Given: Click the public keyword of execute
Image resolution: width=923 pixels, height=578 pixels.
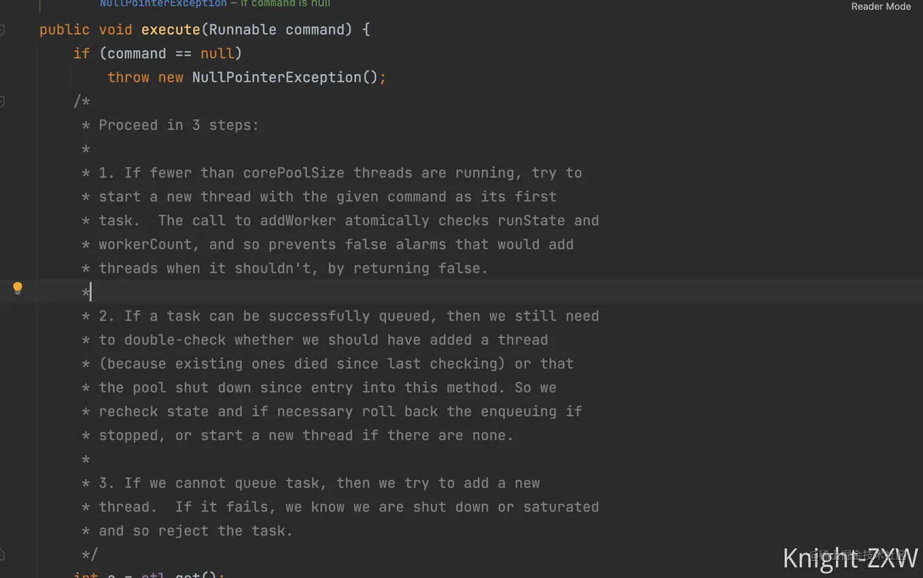Looking at the screenshot, I should pos(65,30).
